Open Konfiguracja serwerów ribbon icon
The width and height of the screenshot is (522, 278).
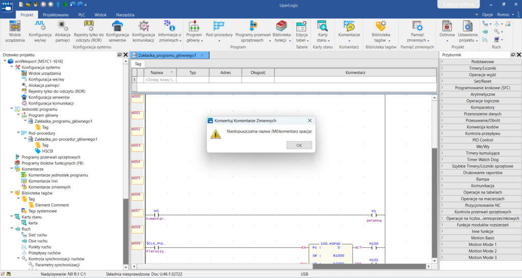[x=117, y=31]
